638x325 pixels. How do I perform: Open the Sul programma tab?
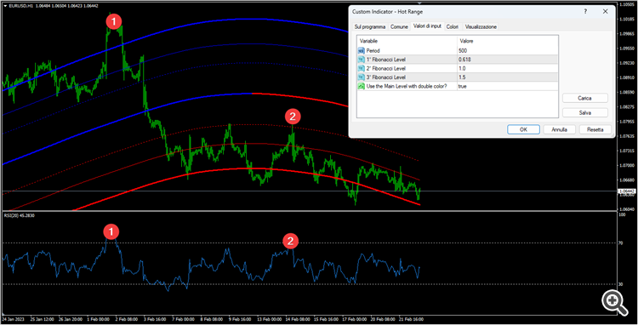coord(370,26)
